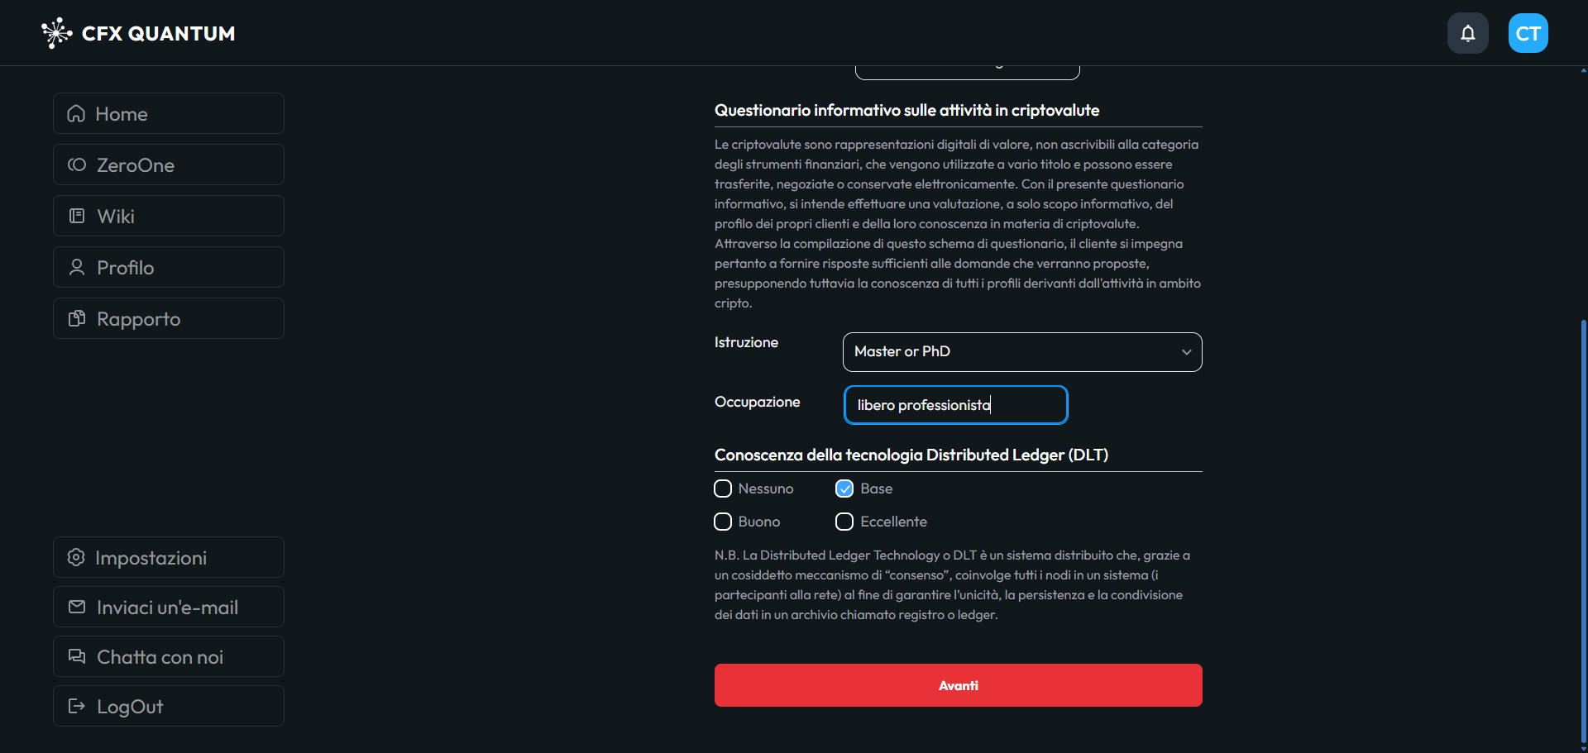
Task: Open Chatta con noi link
Action: [x=169, y=656]
